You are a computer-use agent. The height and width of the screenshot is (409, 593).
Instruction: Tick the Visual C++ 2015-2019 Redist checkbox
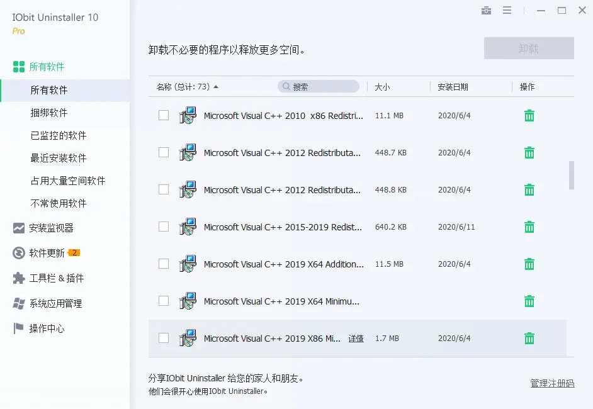(x=164, y=227)
